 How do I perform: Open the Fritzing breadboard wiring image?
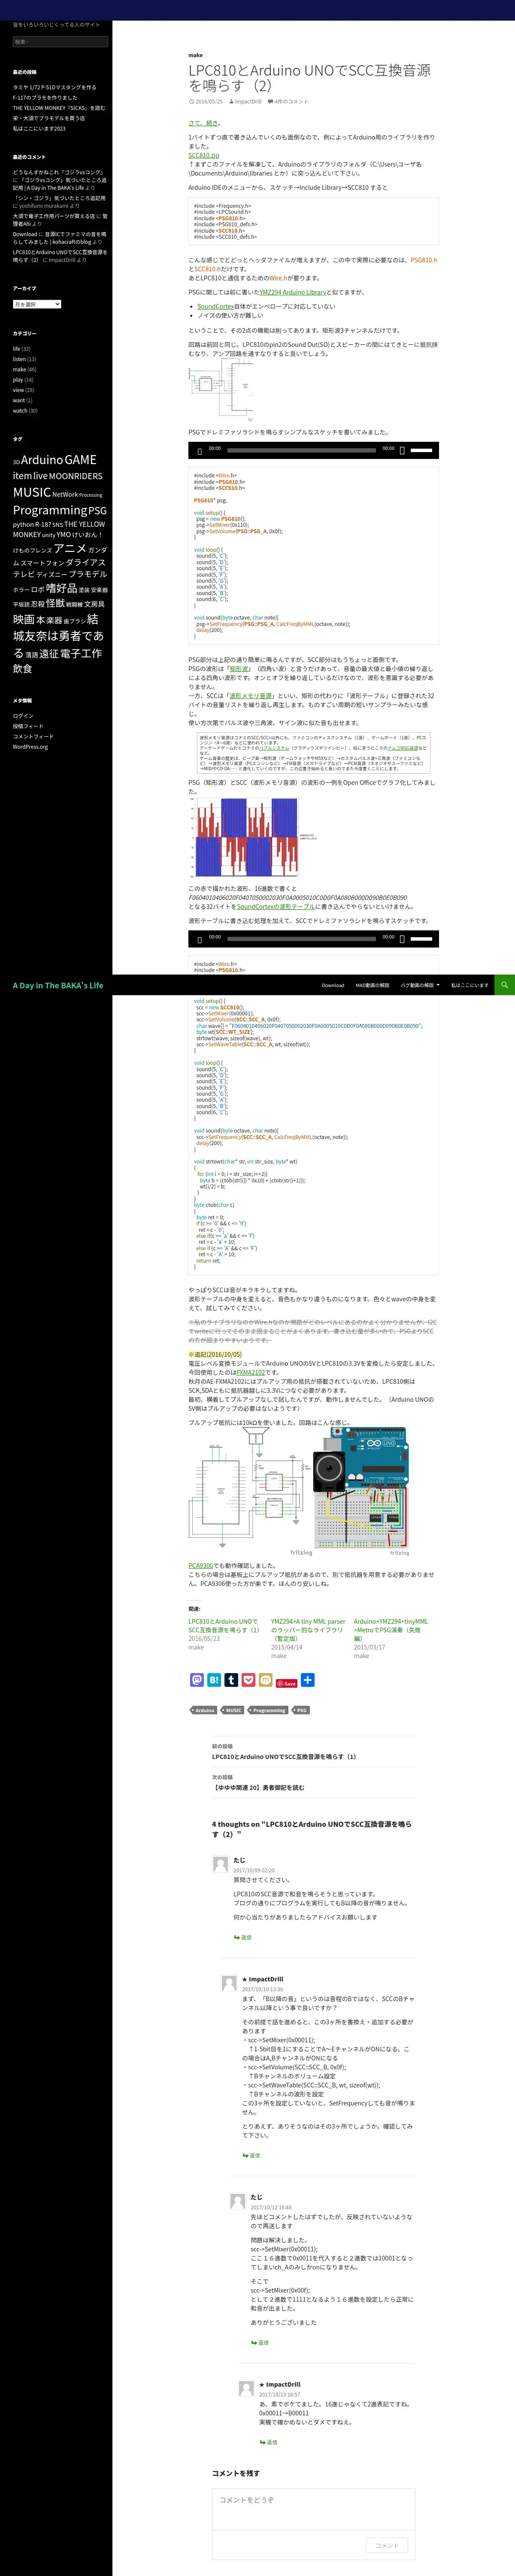pos(361,1491)
